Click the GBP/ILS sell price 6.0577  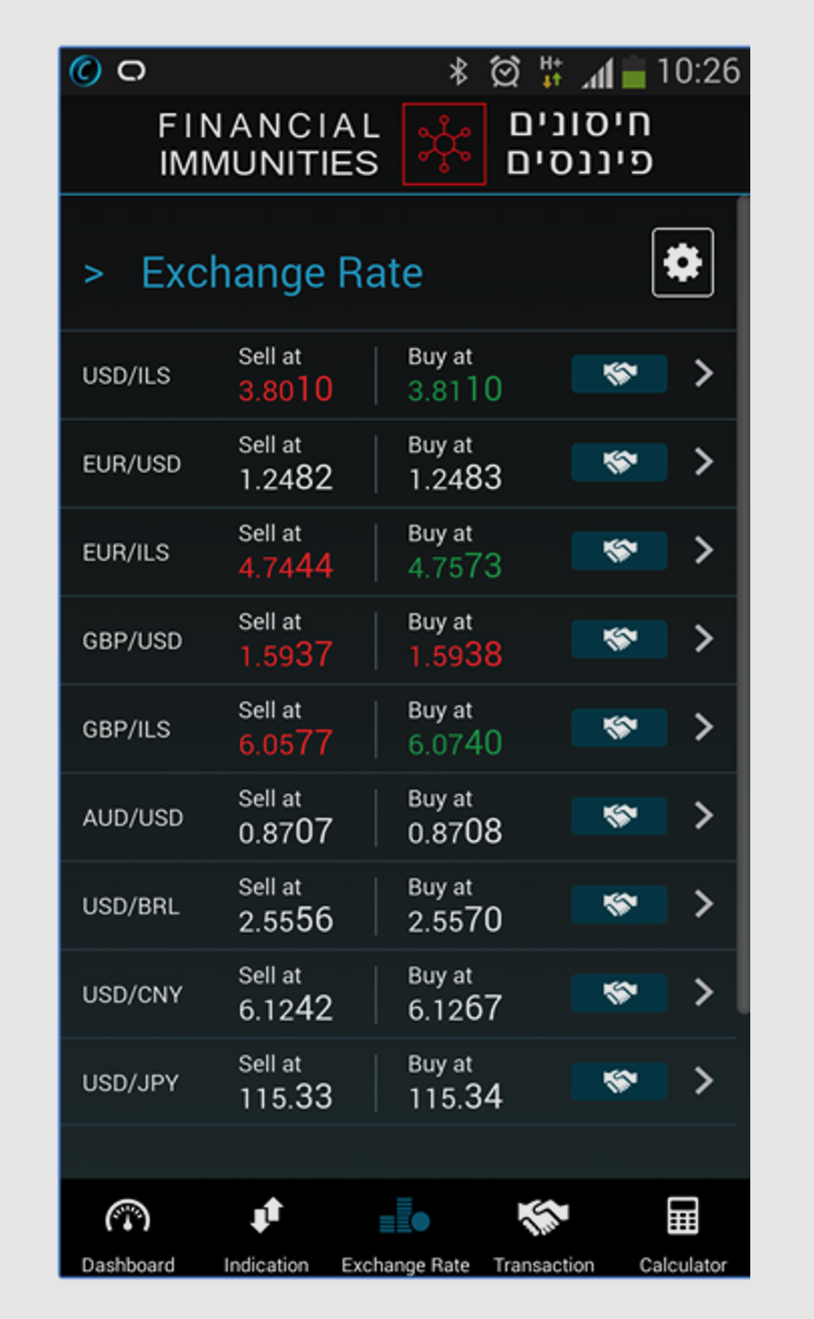point(285,743)
